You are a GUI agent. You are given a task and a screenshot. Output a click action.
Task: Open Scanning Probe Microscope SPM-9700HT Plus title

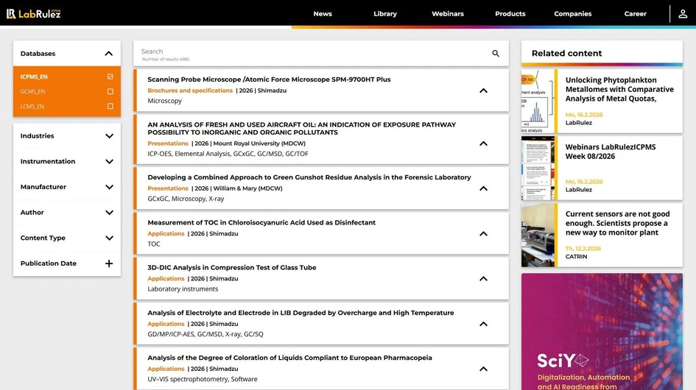(x=269, y=79)
